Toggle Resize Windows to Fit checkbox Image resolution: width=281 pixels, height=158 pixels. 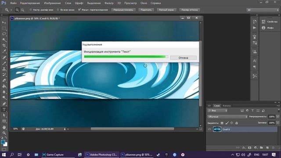(x=31, y=10)
